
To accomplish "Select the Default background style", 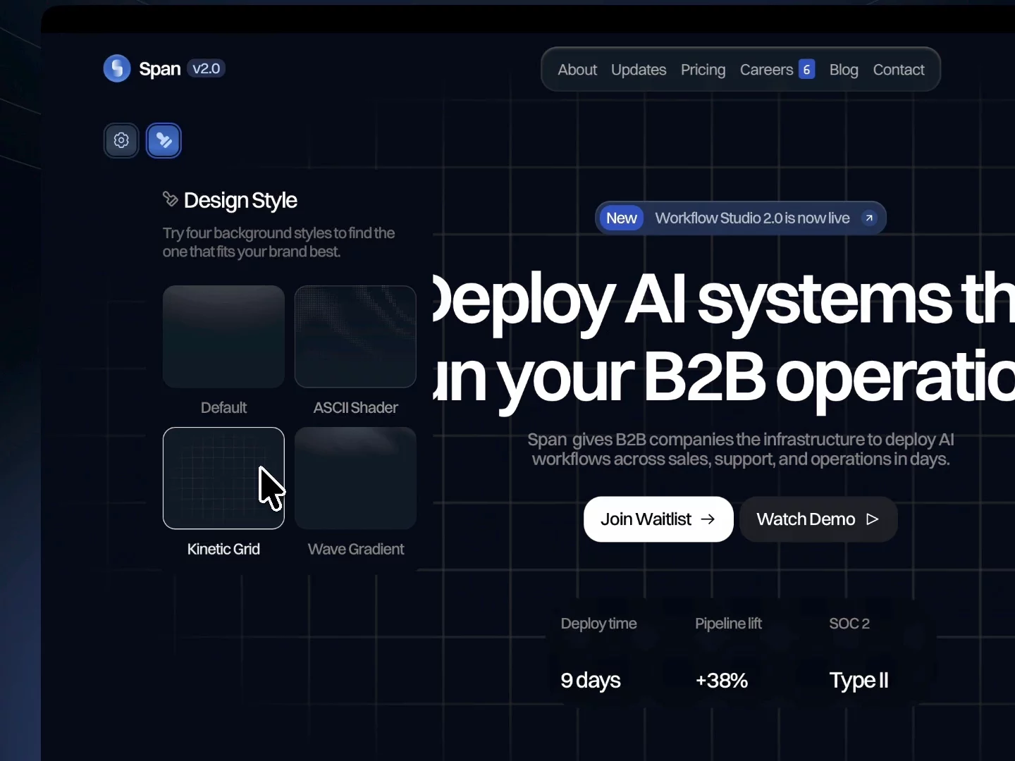I will (x=223, y=337).
